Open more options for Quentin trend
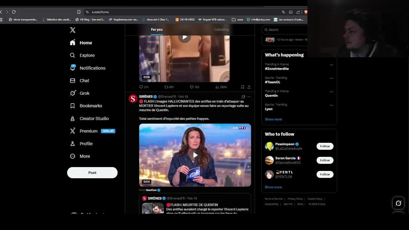This screenshot has width=409, height=230. [x=331, y=92]
